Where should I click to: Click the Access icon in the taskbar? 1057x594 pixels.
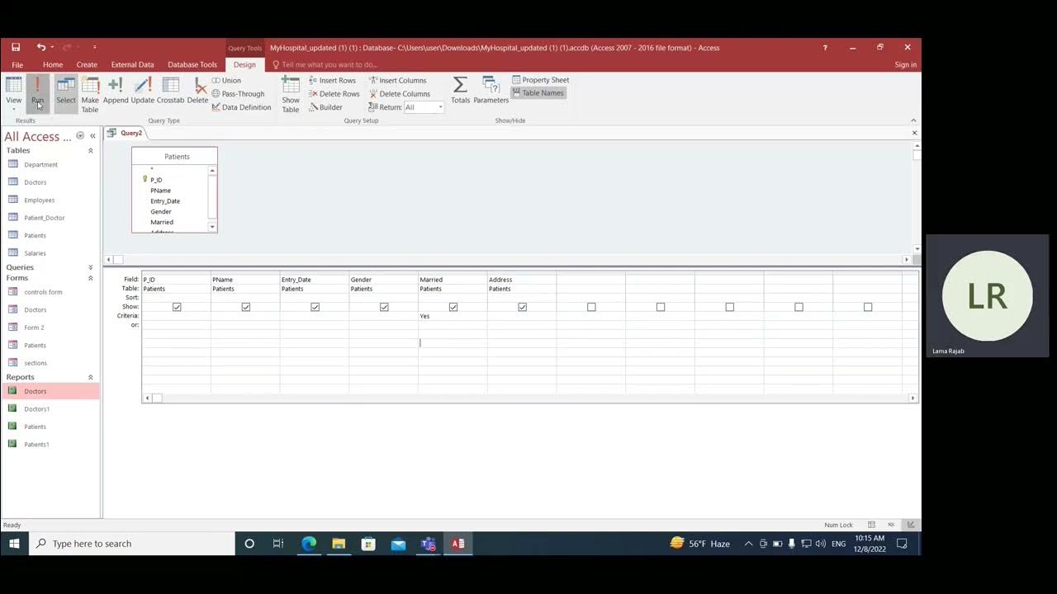point(457,544)
